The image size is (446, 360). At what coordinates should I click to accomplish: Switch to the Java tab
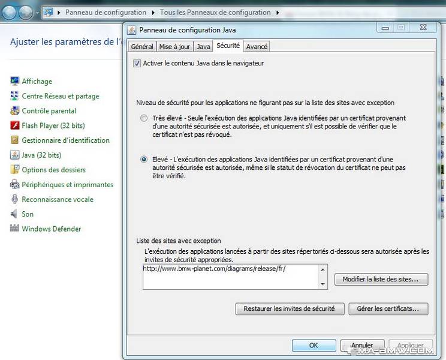click(203, 47)
